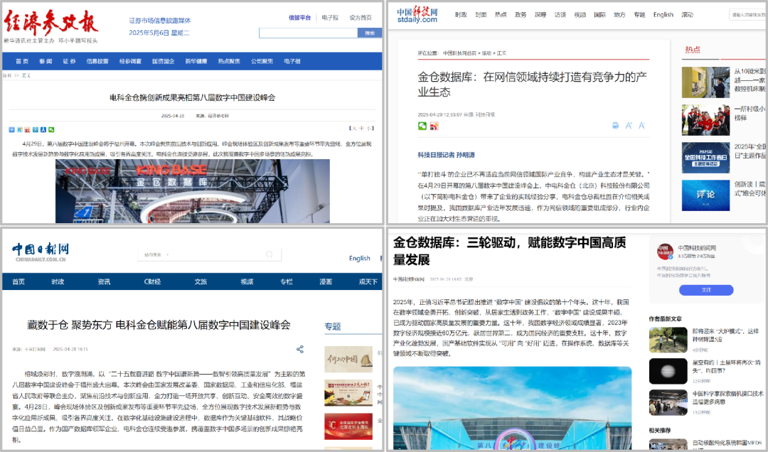Set font size 小 on 经济参考报 article
The image size is (768, 452).
tap(368, 129)
